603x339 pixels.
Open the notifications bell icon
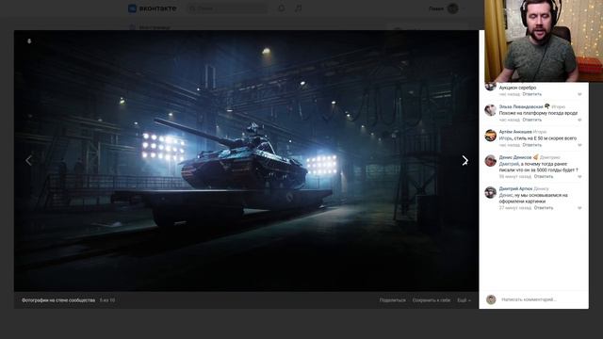click(282, 8)
